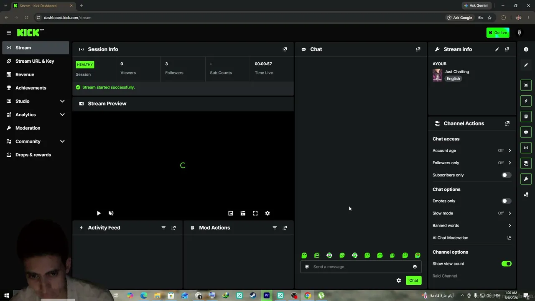Click the green Go live button
This screenshot has width=535, height=301.
click(498, 33)
